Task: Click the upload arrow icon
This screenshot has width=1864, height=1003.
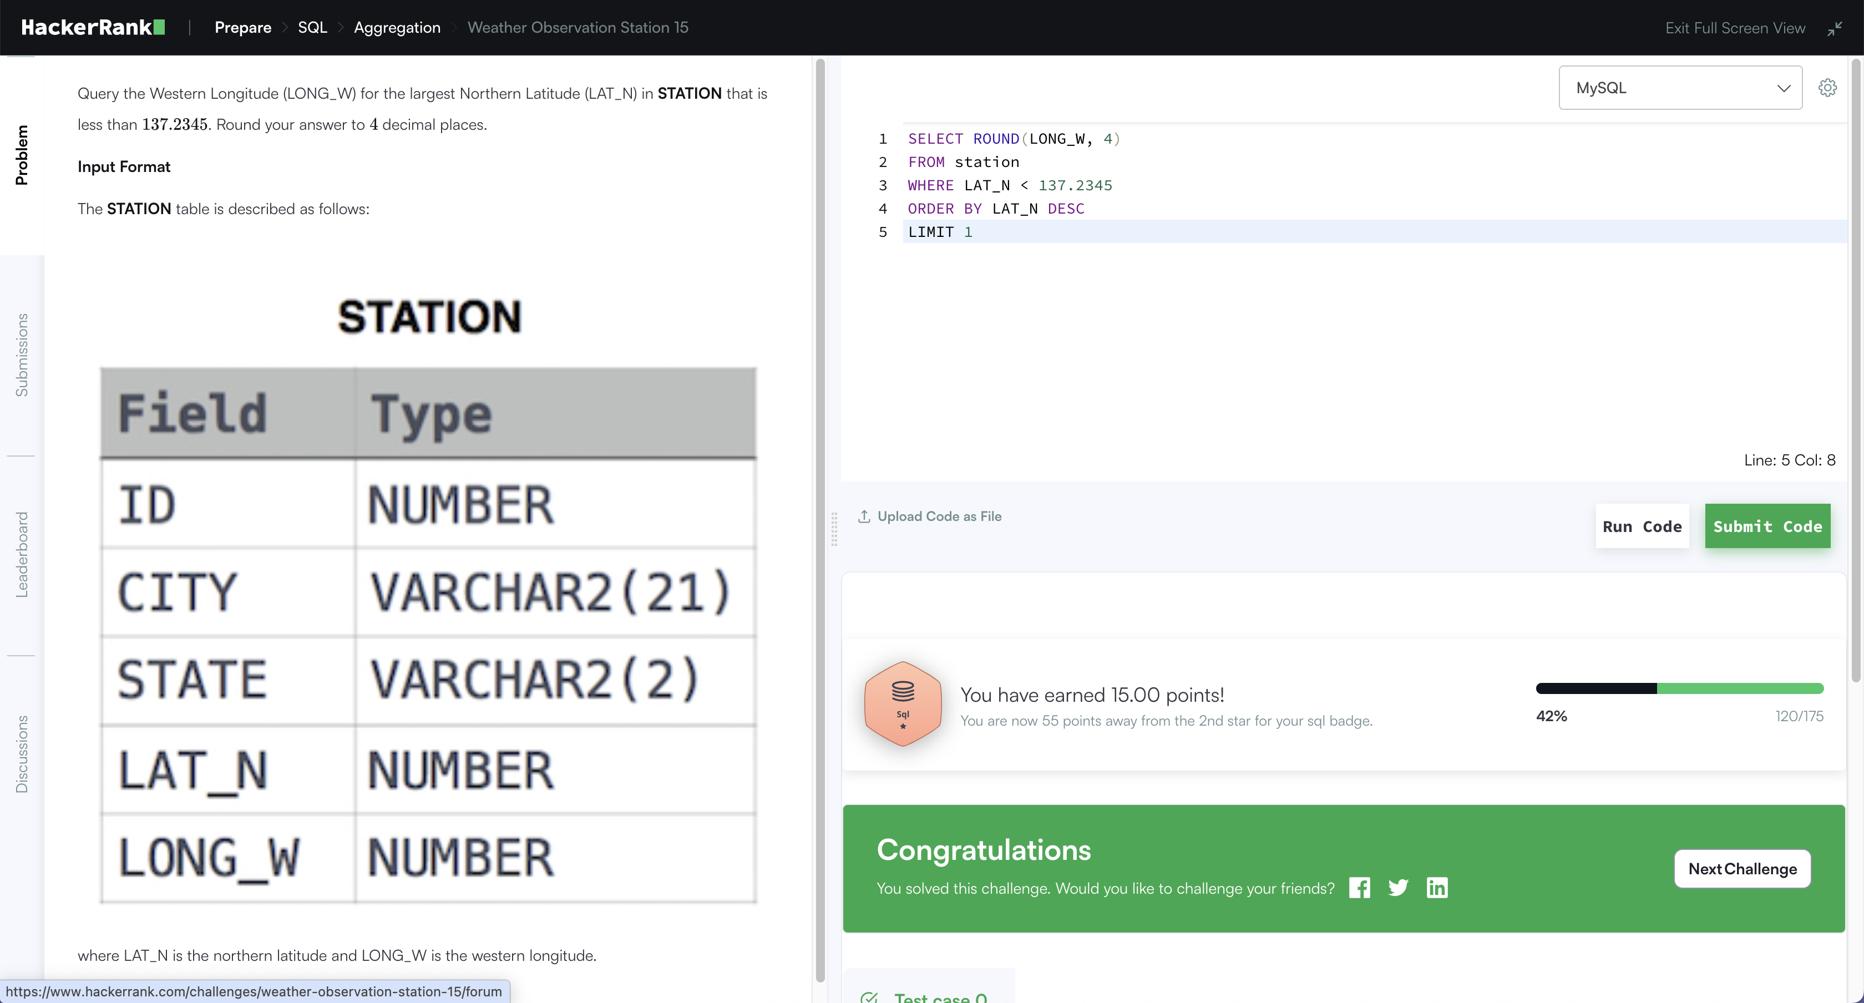Action: point(864,516)
